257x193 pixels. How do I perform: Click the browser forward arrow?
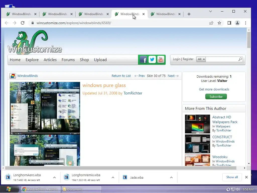click(x=15, y=23)
